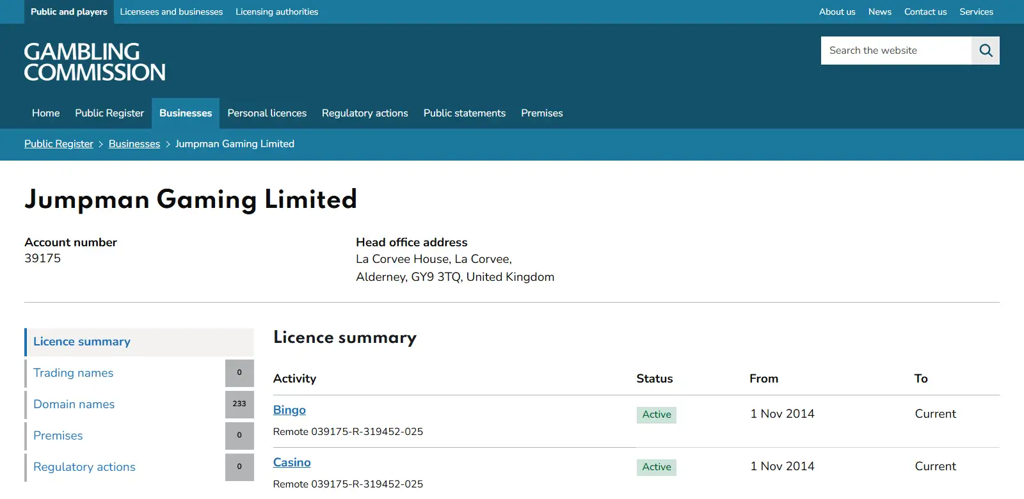This screenshot has width=1024, height=499.
Task: Focus the Search the website field
Action: (x=896, y=51)
